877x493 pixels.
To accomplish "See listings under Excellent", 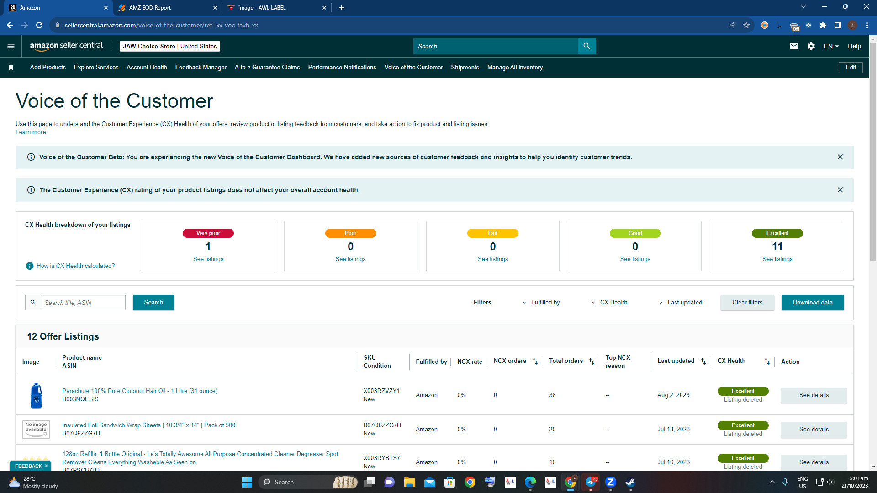I will point(777,259).
